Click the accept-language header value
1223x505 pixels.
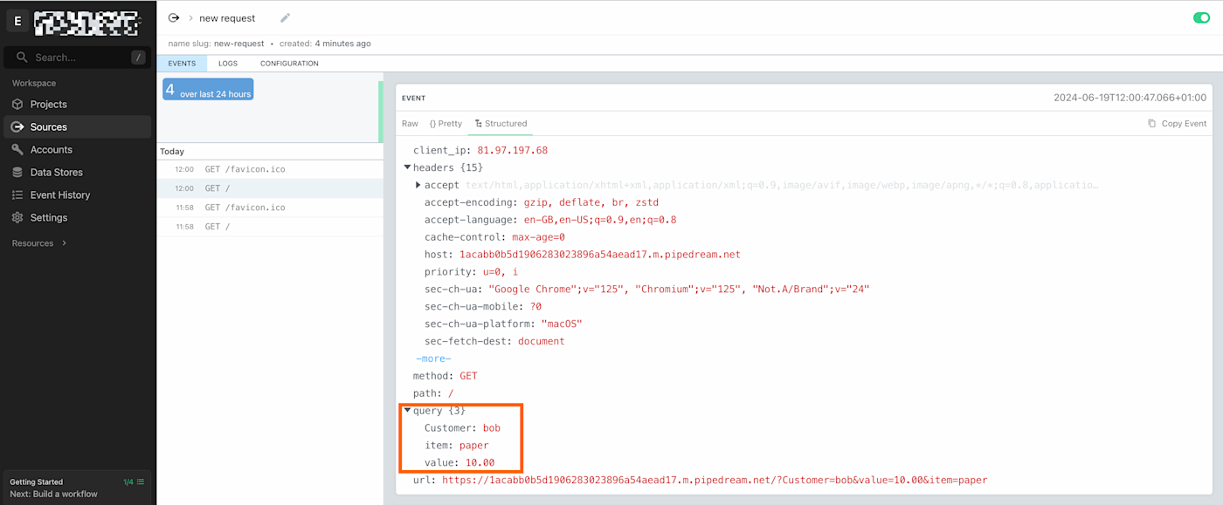[x=599, y=220]
